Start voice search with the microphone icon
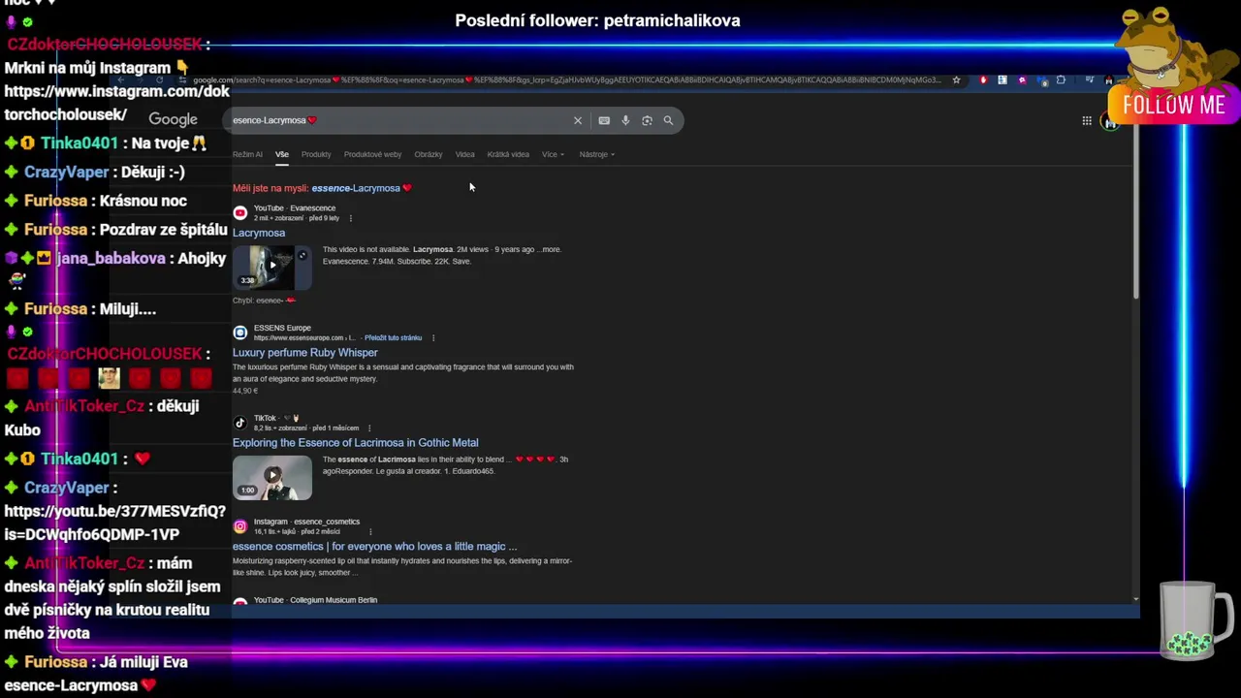 tap(625, 120)
